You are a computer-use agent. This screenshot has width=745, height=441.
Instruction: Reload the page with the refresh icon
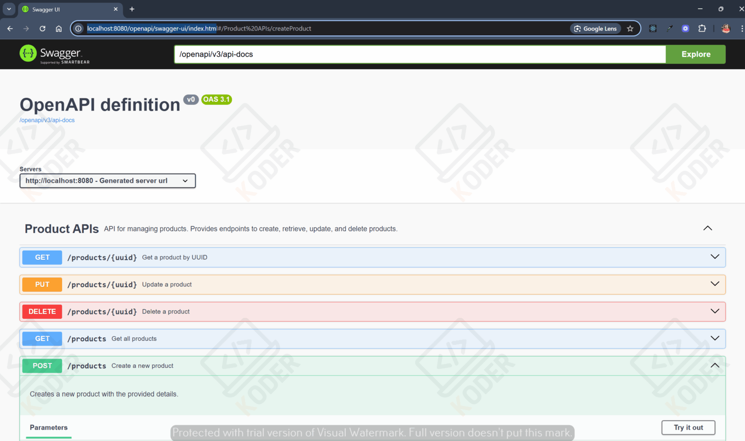[43, 29]
